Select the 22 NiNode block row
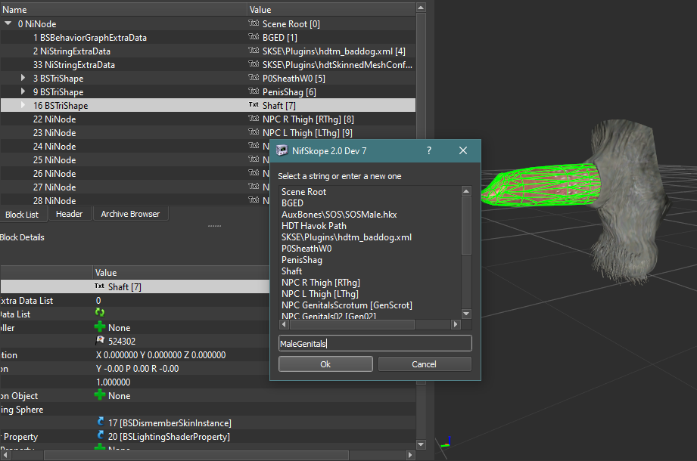The width and height of the screenshot is (697, 461). tap(208, 119)
